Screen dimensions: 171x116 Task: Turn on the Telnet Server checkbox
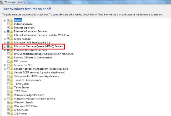click(8, 87)
